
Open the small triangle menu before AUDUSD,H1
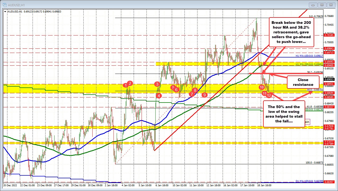pyautogui.click(x=5, y=12)
